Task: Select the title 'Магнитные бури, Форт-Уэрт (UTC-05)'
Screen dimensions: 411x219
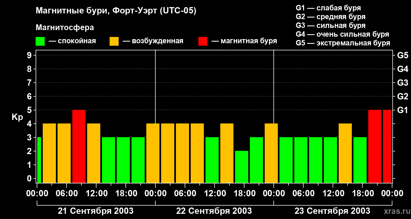Action: coord(116,11)
